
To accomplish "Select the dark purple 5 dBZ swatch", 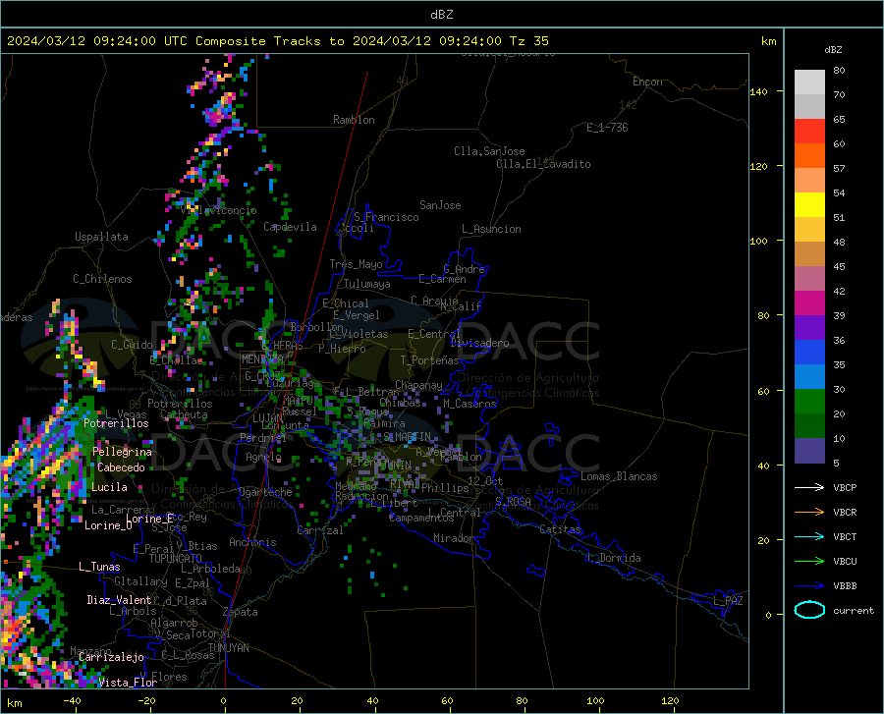I will coord(809,451).
